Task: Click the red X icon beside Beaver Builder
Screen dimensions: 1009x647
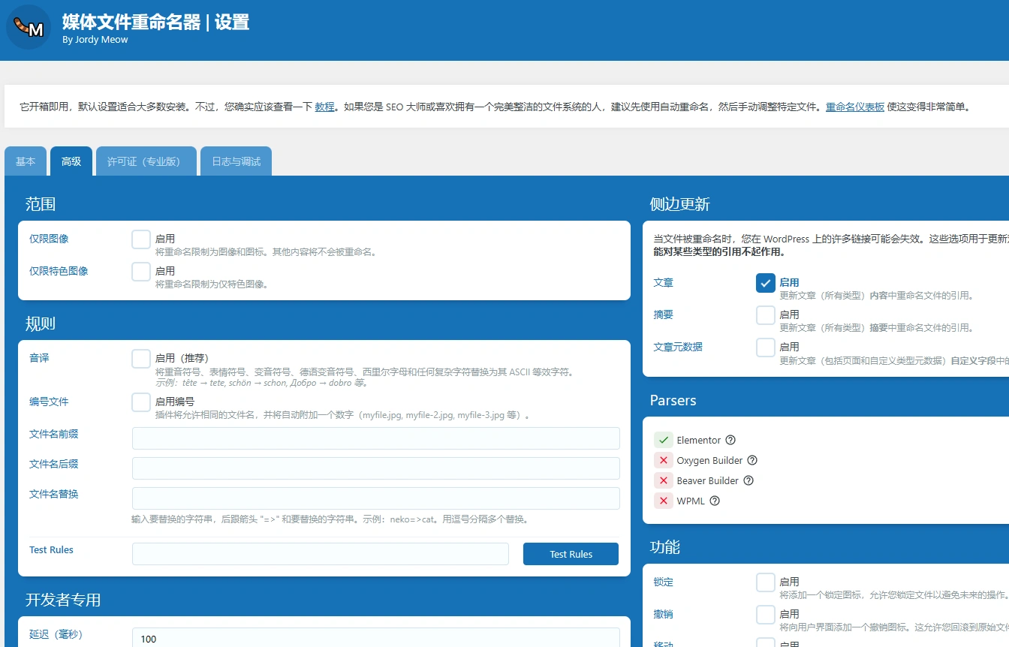Action: point(664,480)
